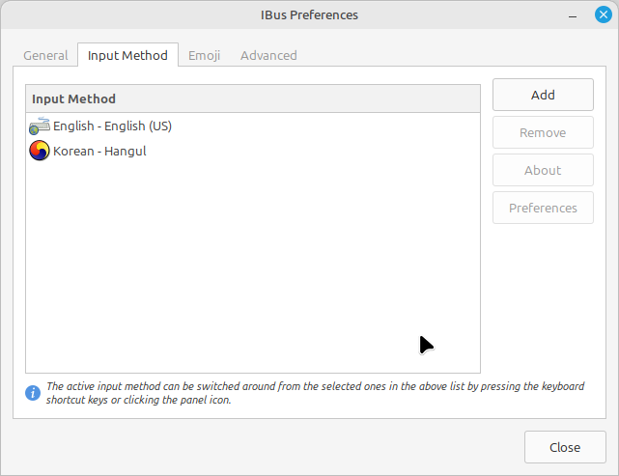619x476 pixels.
Task: Minimize the IBus Preferences window
Action: 573,15
